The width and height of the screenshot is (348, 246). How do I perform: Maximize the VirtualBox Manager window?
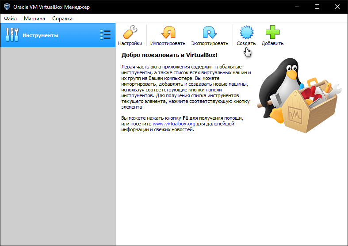click(x=317, y=7)
